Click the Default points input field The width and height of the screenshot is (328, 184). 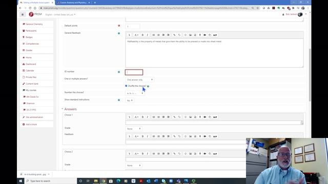point(133,27)
